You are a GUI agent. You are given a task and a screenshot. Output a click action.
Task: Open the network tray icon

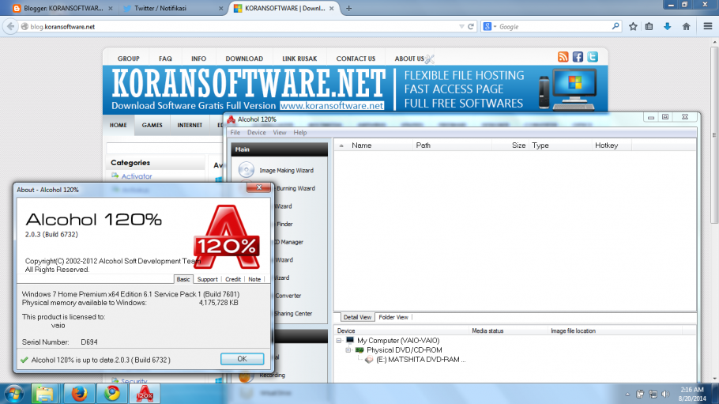(x=653, y=395)
